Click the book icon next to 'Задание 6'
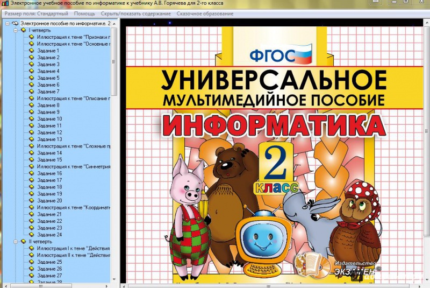The height and width of the screenshot is (288, 430). click(32, 85)
